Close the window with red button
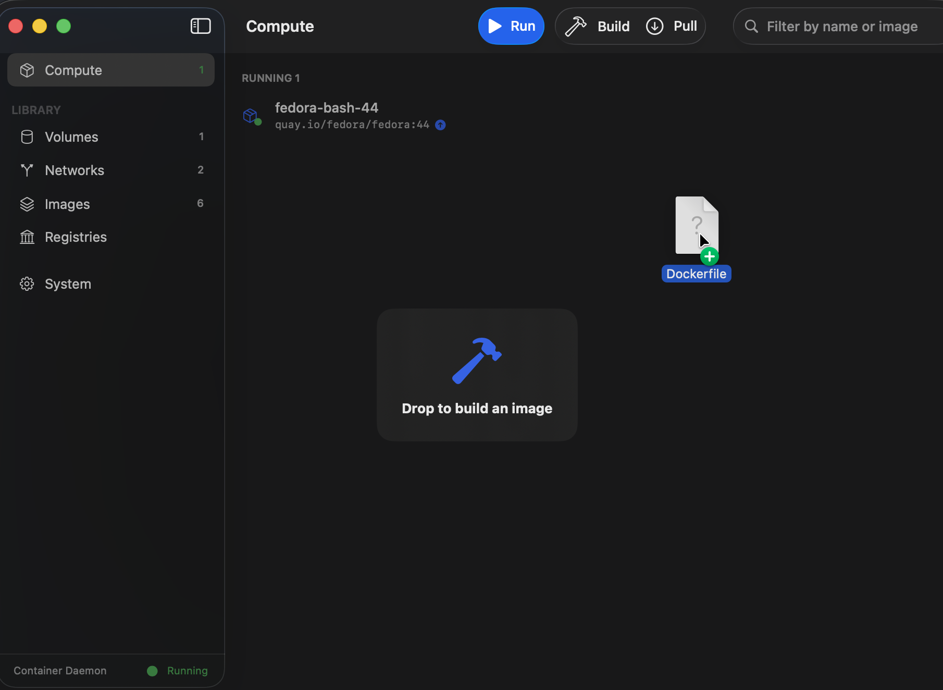The height and width of the screenshot is (690, 943). tap(16, 26)
